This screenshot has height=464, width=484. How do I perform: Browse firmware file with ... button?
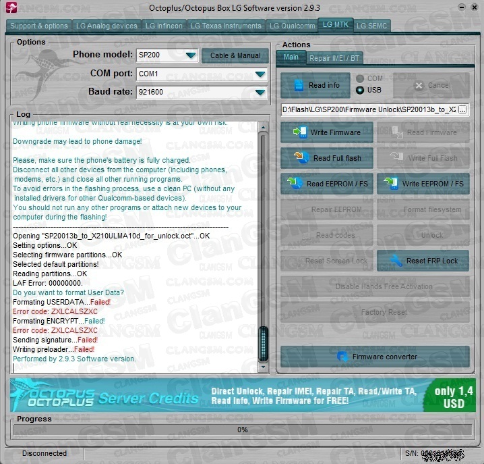pos(462,109)
